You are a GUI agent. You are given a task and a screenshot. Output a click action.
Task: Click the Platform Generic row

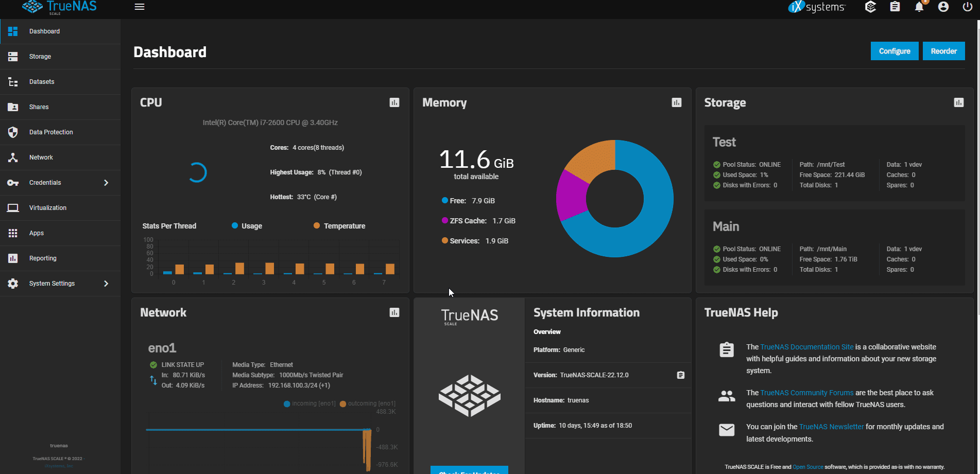click(x=608, y=350)
